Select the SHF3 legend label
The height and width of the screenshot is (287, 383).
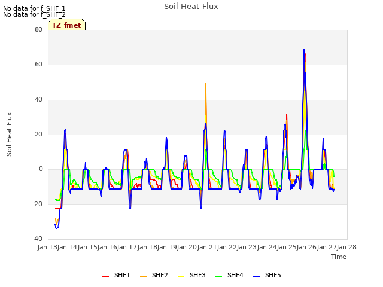197,275
